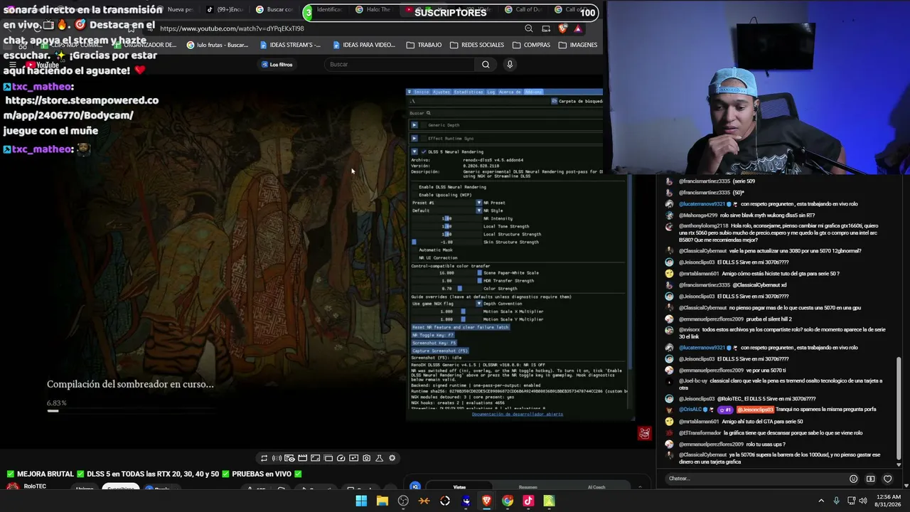
Task: Open Google Chrome from the taskbar
Action: point(507,501)
